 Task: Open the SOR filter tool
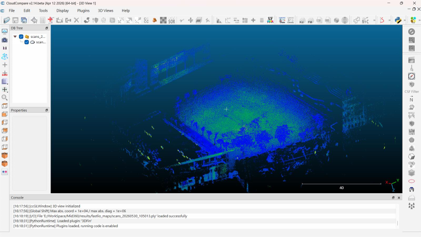(172, 20)
